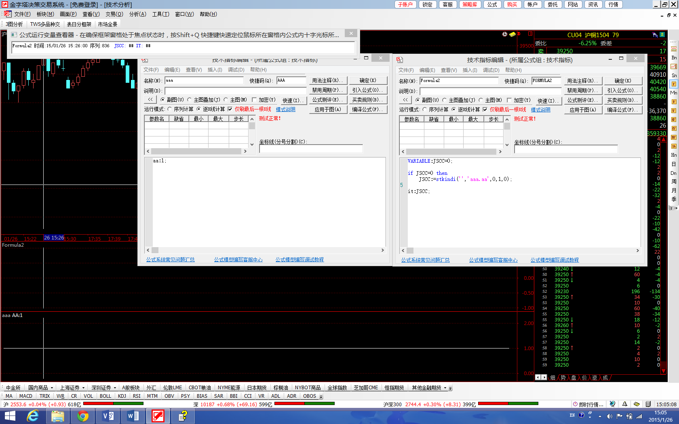The width and height of the screenshot is (679, 424).
Task: Select 主图叠加 radio in aaa editor
Action: 190,100
